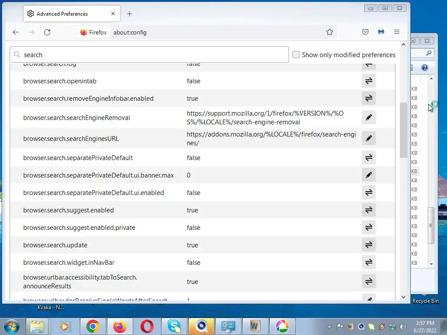Click the scroll up arrow of page

[403, 45]
